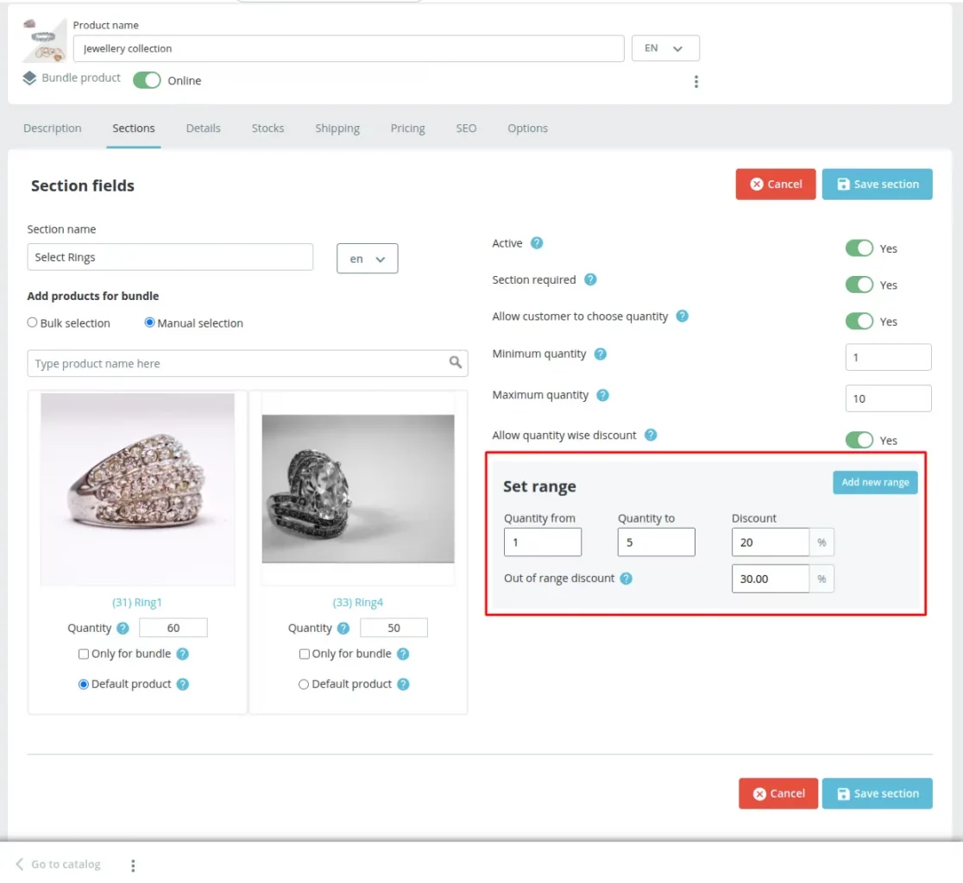Click the top Save section button
This screenshot has width=963, height=883.
877,184
